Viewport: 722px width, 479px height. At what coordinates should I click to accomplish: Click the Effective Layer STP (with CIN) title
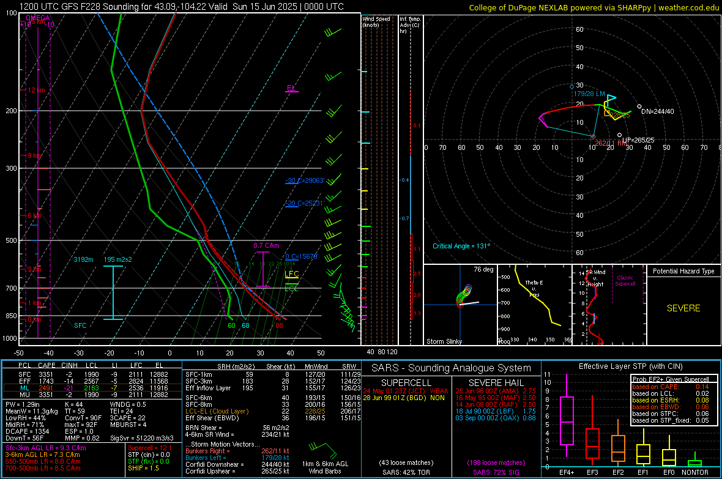631,366
